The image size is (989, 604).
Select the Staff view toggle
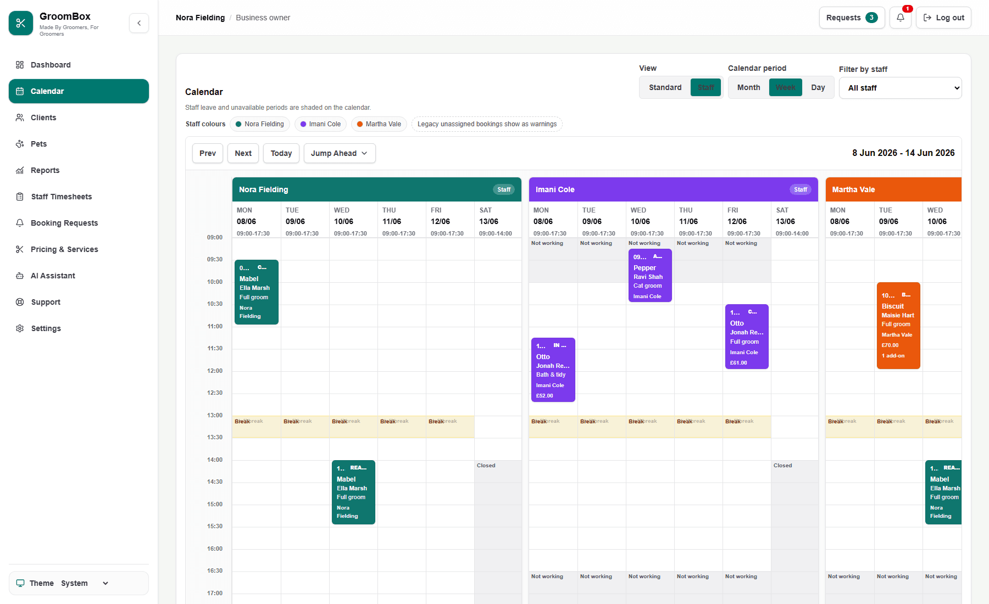point(705,87)
